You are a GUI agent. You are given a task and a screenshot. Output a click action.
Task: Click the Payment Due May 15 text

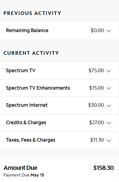point(24,175)
